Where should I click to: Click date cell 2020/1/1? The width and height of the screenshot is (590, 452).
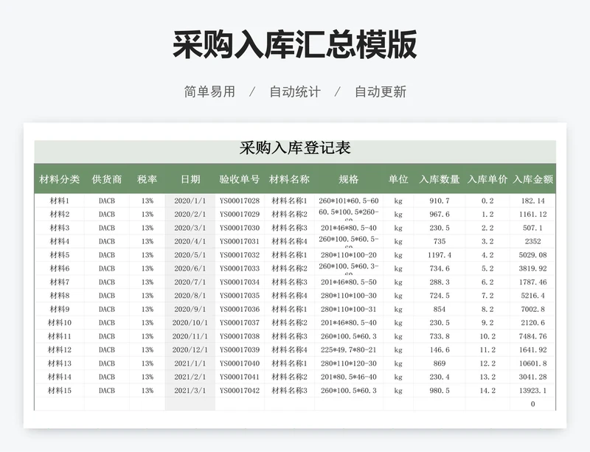(190, 201)
